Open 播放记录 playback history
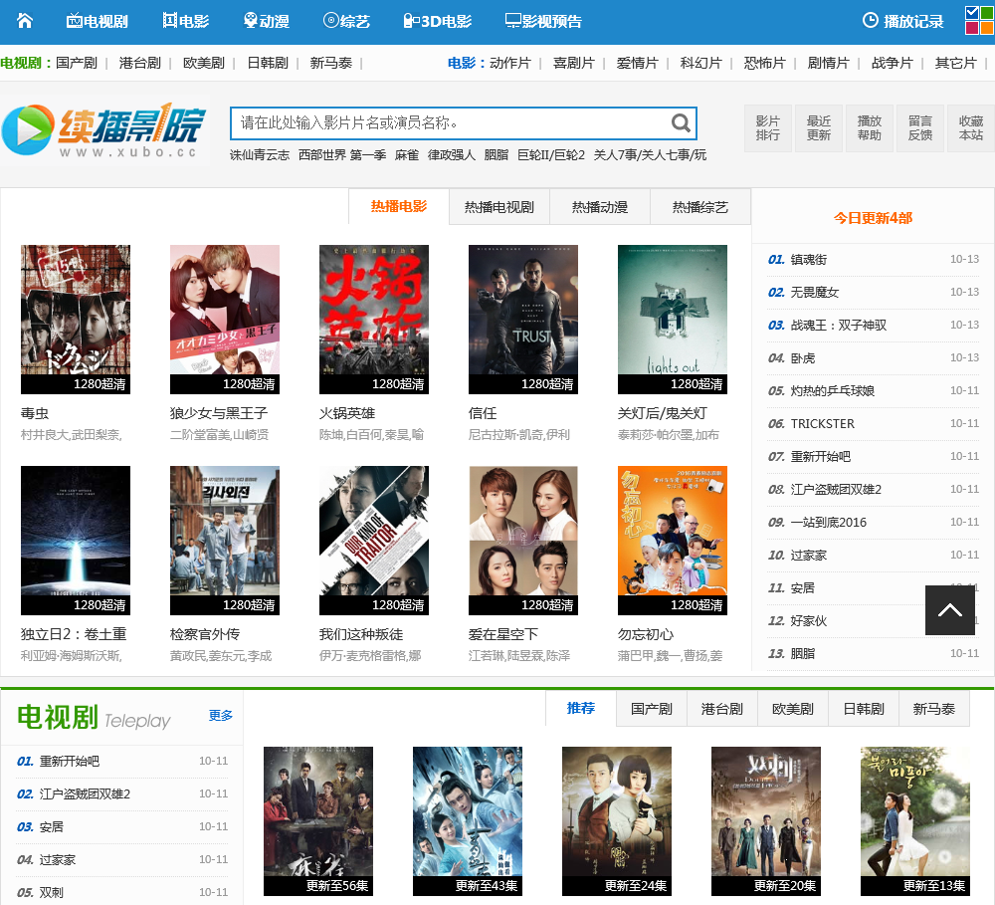The width and height of the screenshot is (995, 905). (903, 22)
